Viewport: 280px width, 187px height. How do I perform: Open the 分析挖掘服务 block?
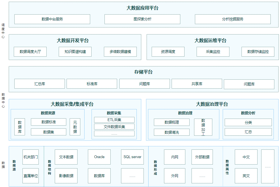coord(233,19)
